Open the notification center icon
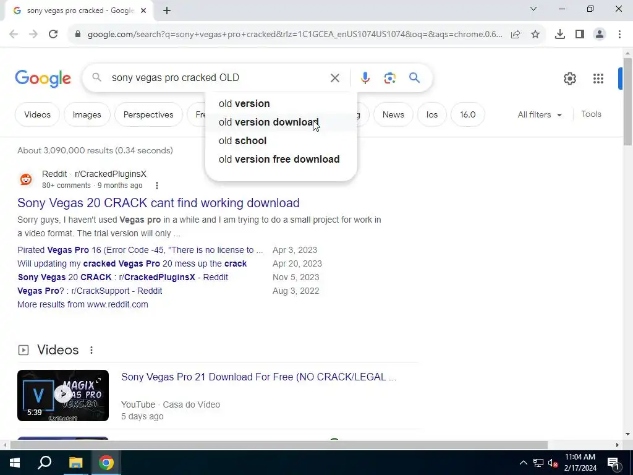The width and height of the screenshot is (633, 475). coord(613,463)
